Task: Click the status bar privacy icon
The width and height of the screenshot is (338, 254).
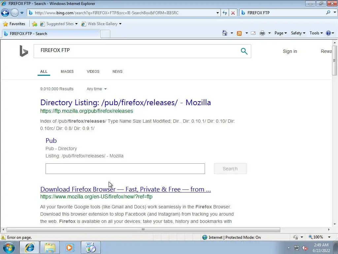Action: click(295, 237)
